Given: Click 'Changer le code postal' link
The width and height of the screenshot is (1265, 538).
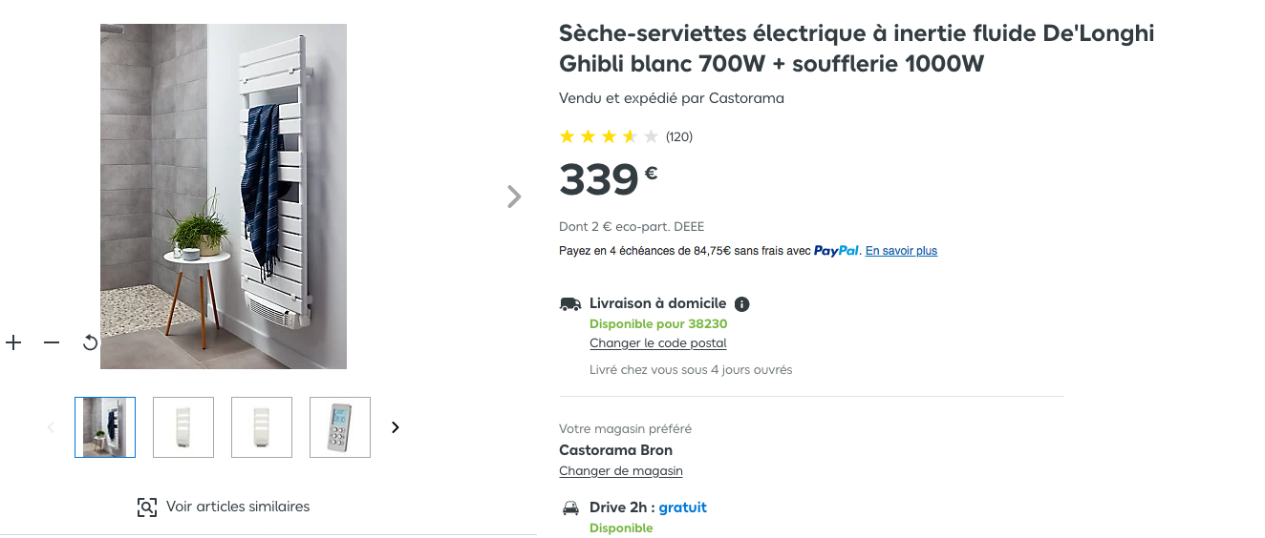Looking at the screenshot, I should tap(658, 343).
